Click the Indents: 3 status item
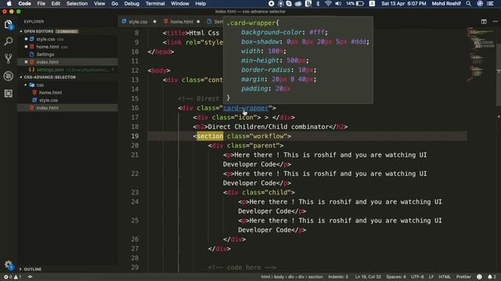Viewport: 501px width, 281px height. [x=338, y=277]
